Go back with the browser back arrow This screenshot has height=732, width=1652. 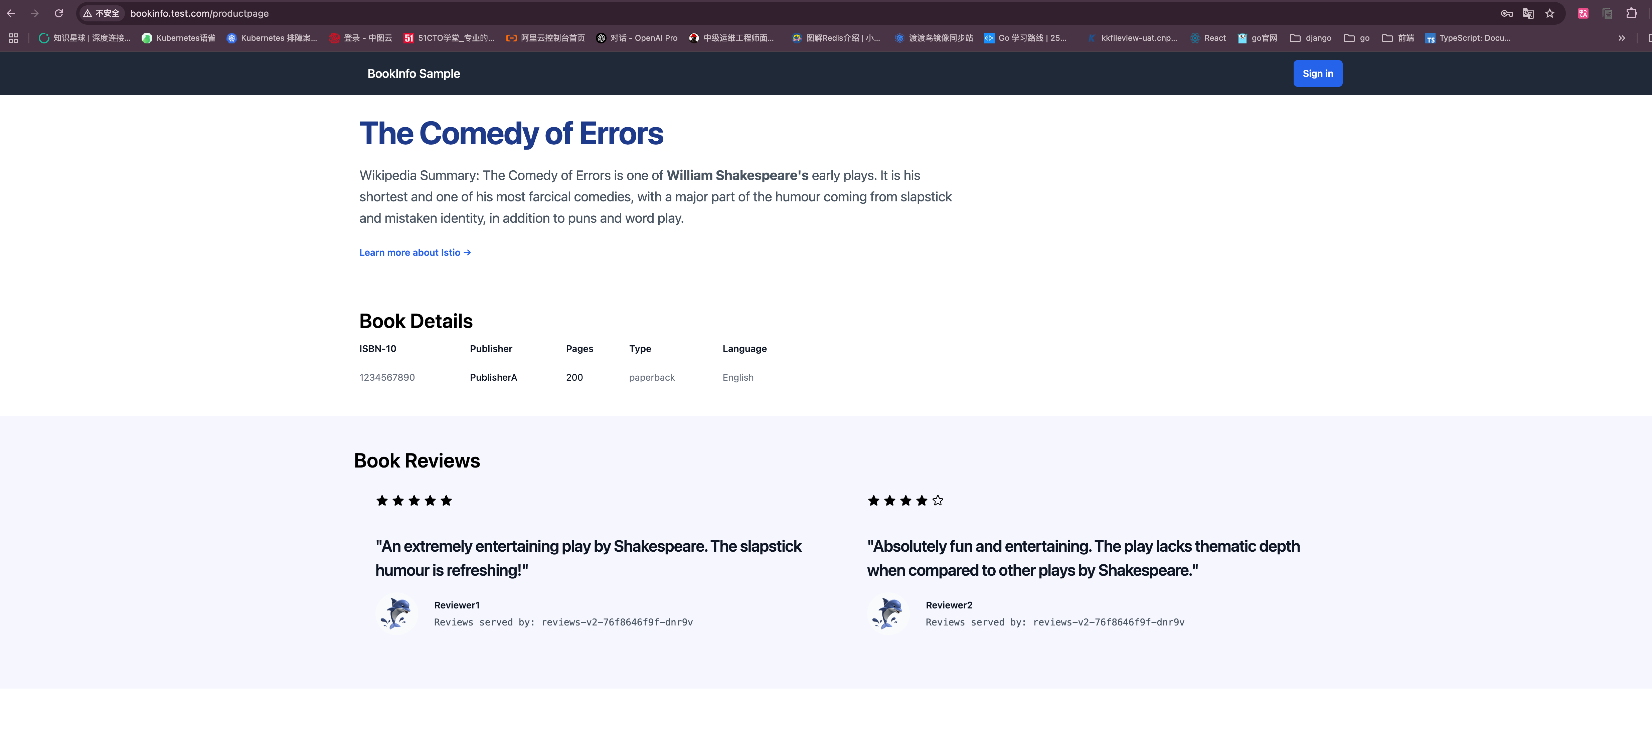[11, 13]
